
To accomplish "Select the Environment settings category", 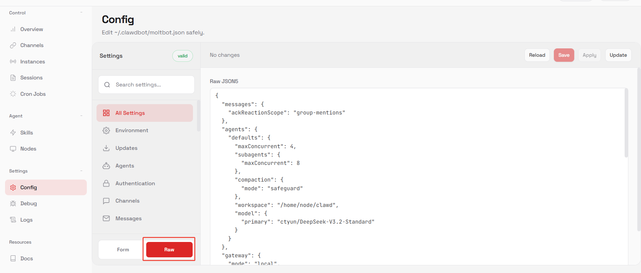I will pos(132,130).
